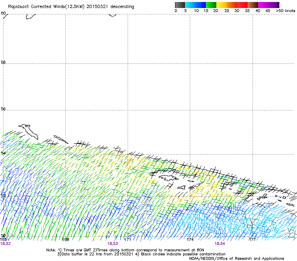
Task: Click the 'Rapidscat Corrected Winds(12.5KM)' title text
Action: tap(46, 7)
